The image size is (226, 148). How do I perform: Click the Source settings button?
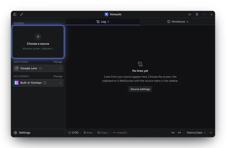click(x=140, y=89)
